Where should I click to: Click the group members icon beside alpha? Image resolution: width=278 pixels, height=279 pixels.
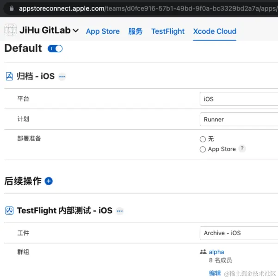(x=203, y=252)
